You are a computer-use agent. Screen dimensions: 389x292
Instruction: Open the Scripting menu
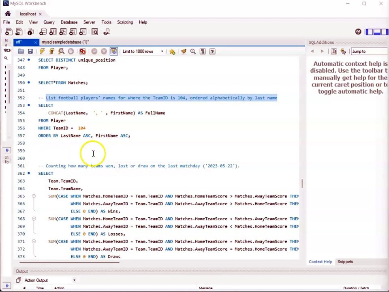125,22
